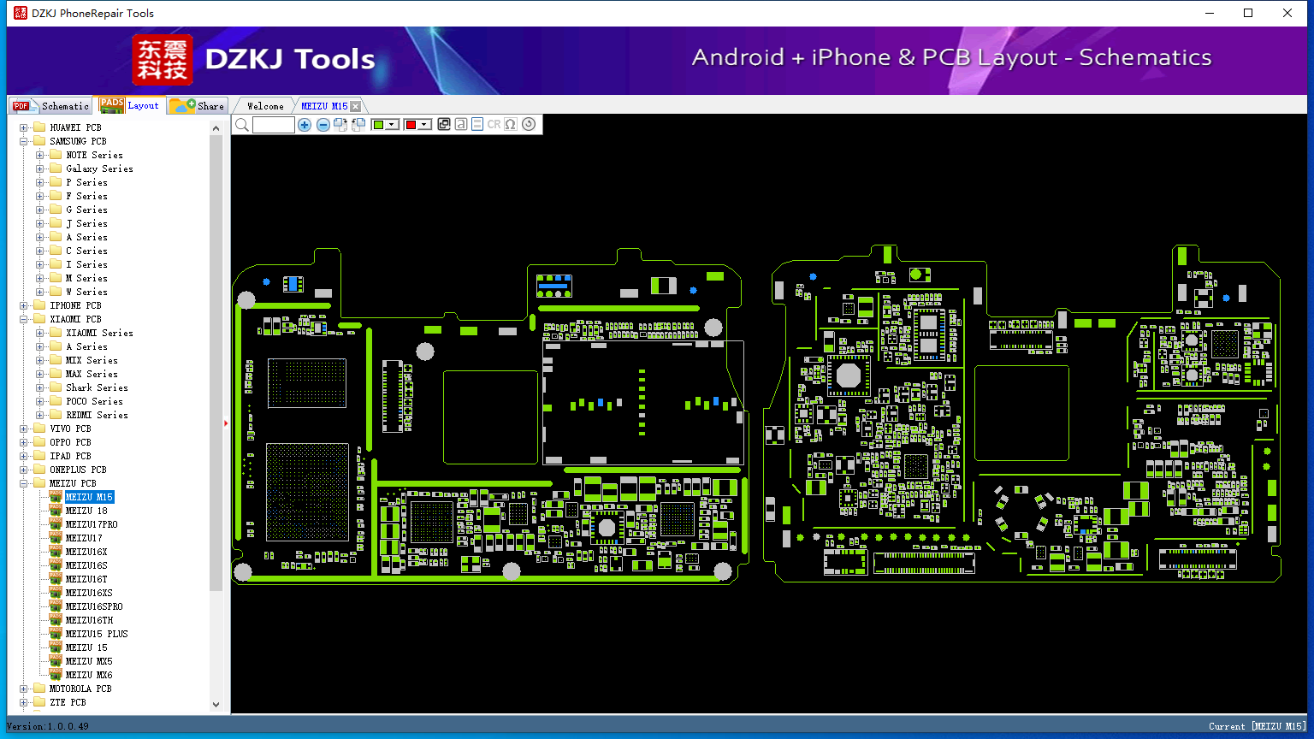Open the red color dropdown arrow

(423, 125)
